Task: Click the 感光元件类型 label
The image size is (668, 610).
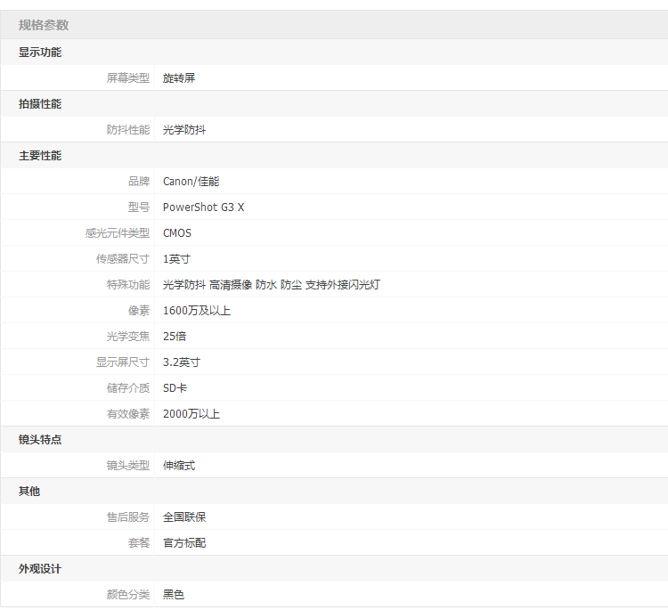Action: [118, 233]
